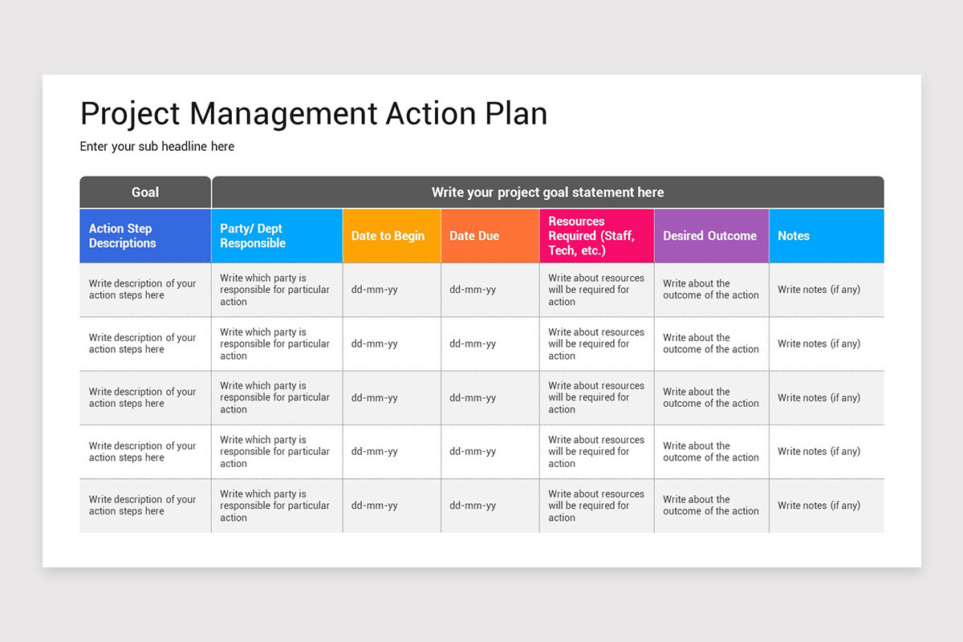This screenshot has height=642, width=963.
Task: Click the 'Enter your sub headline here' text
Action: pyautogui.click(x=157, y=147)
